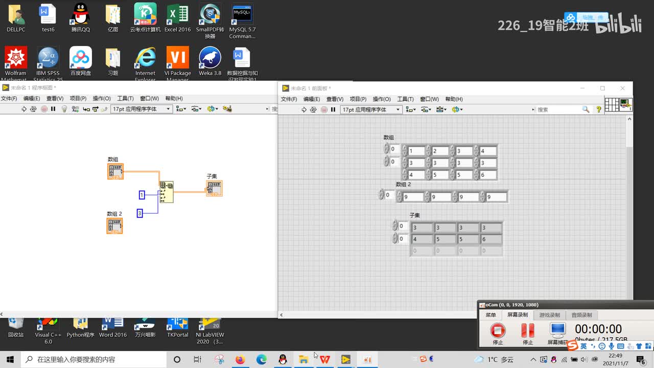Open Context Help question mark icon
Image resolution: width=654 pixels, height=368 pixels.
pyautogui.click(x=599, y=109)
